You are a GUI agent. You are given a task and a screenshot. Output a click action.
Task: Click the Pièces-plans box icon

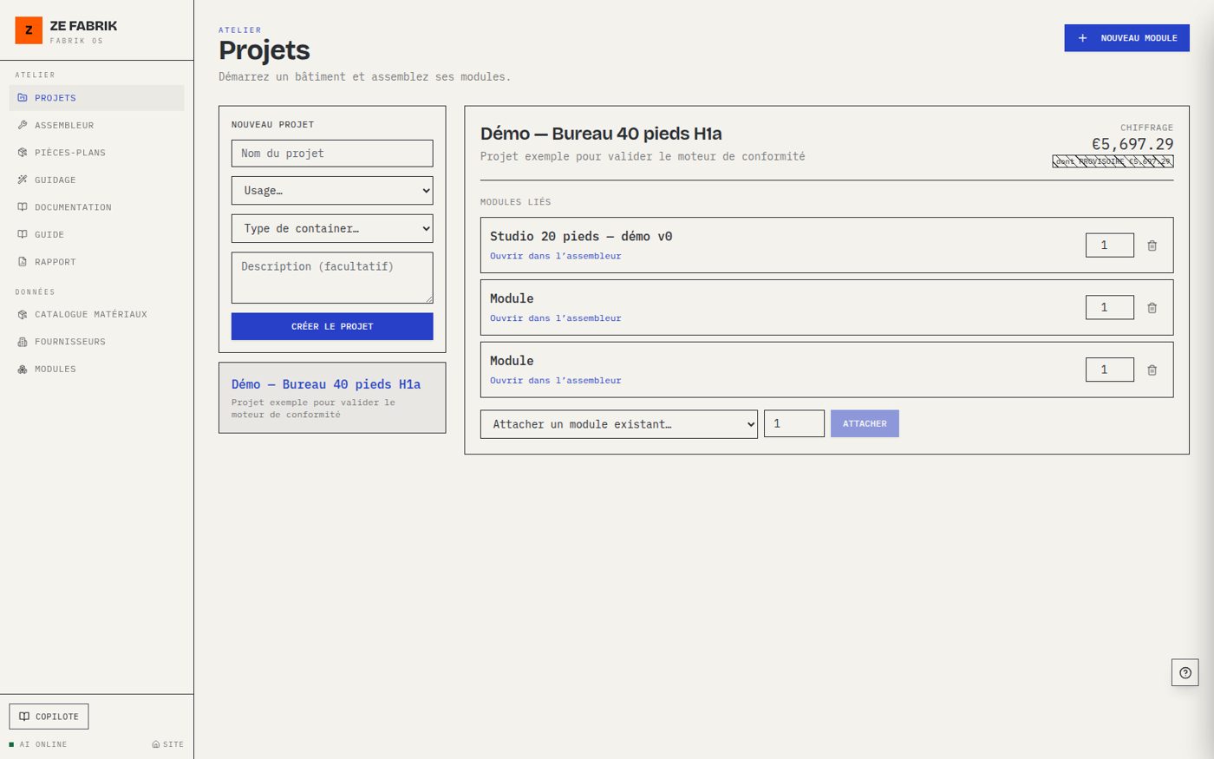point(23,153)
